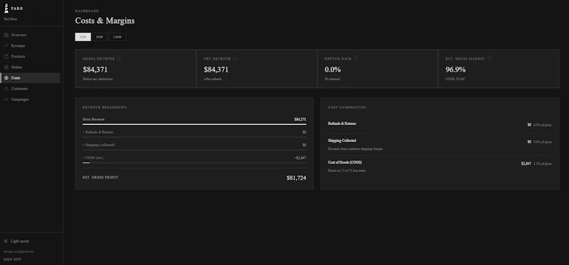Click the 96.9% gross margin value
This screenshot has width=569, height=265.
pos(455,70)
